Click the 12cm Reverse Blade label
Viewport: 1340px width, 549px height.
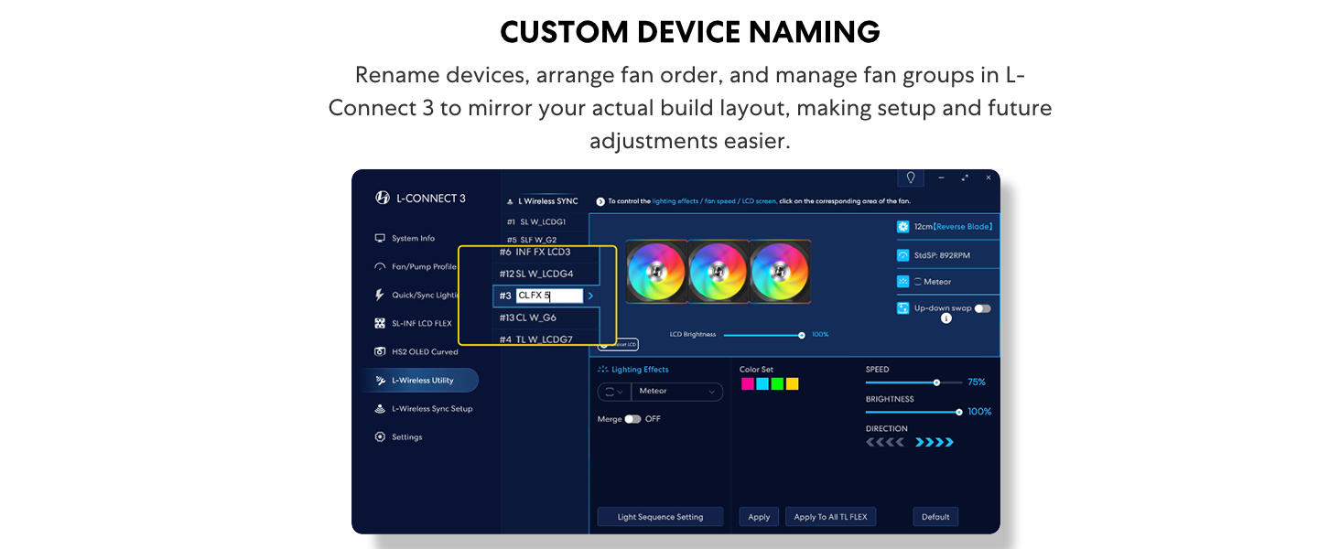tap(953, 227)
